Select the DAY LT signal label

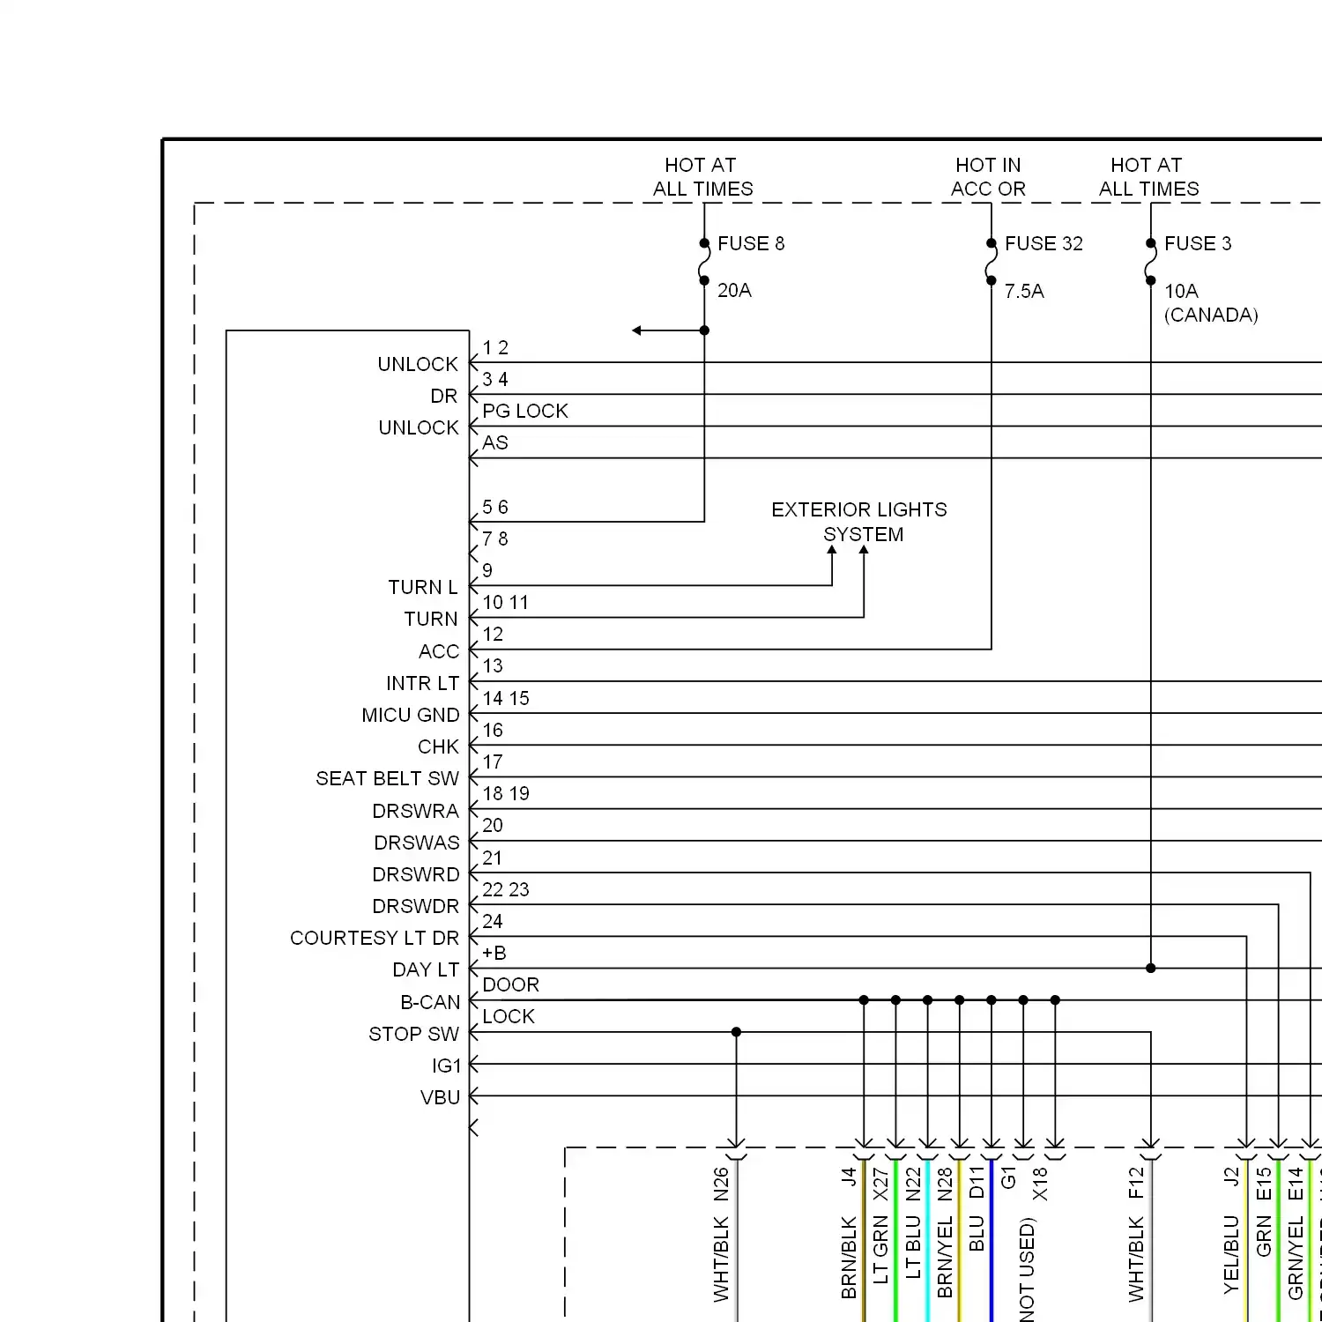[x=426, y=969]
